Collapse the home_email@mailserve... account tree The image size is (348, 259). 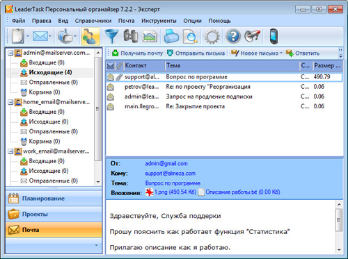click(10, 102)
